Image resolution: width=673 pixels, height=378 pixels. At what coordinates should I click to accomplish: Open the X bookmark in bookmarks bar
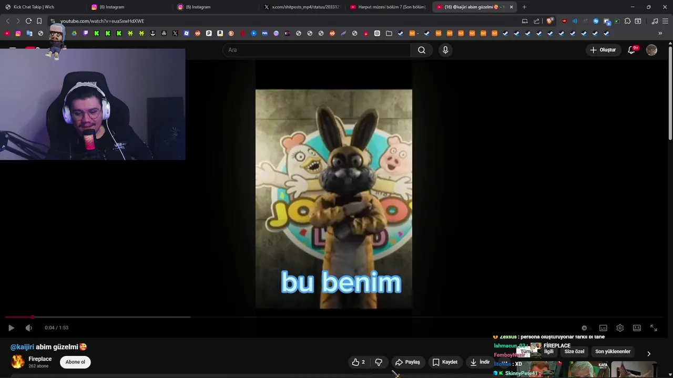pos(175,33)
